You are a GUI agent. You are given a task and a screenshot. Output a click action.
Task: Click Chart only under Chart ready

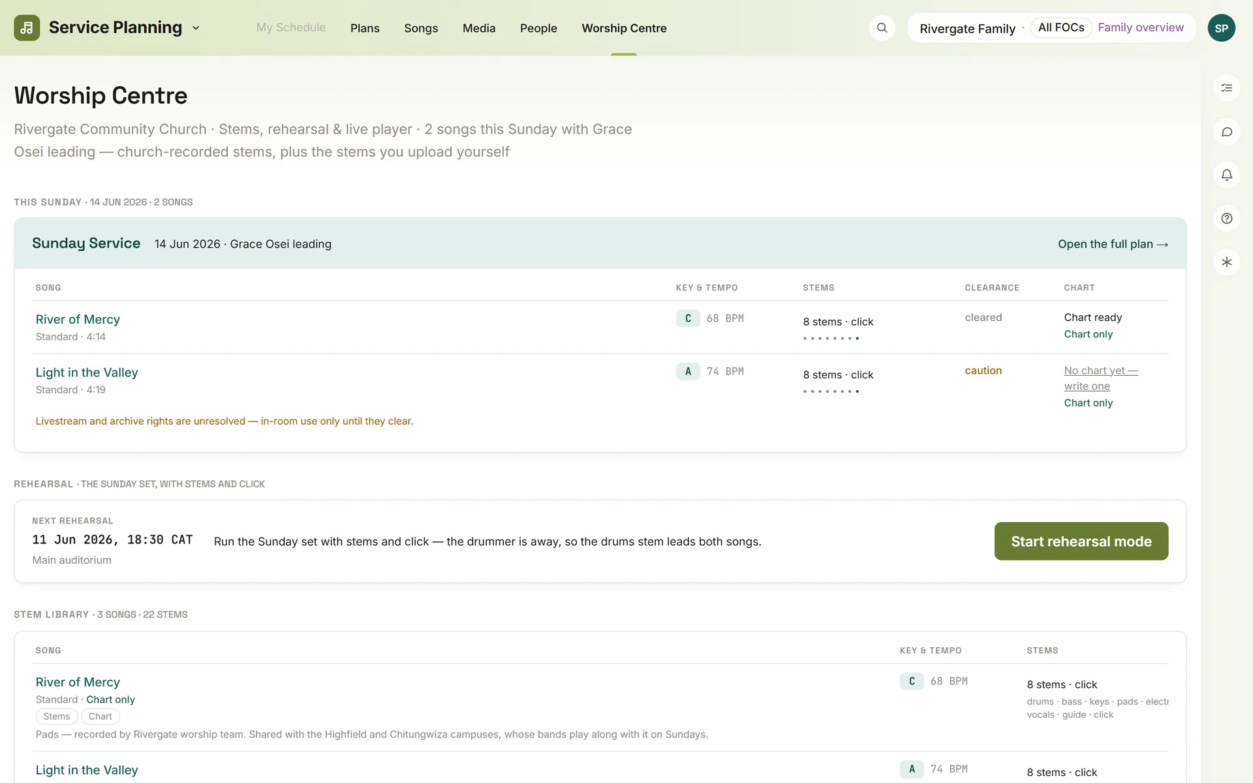tap(1088, 334)
